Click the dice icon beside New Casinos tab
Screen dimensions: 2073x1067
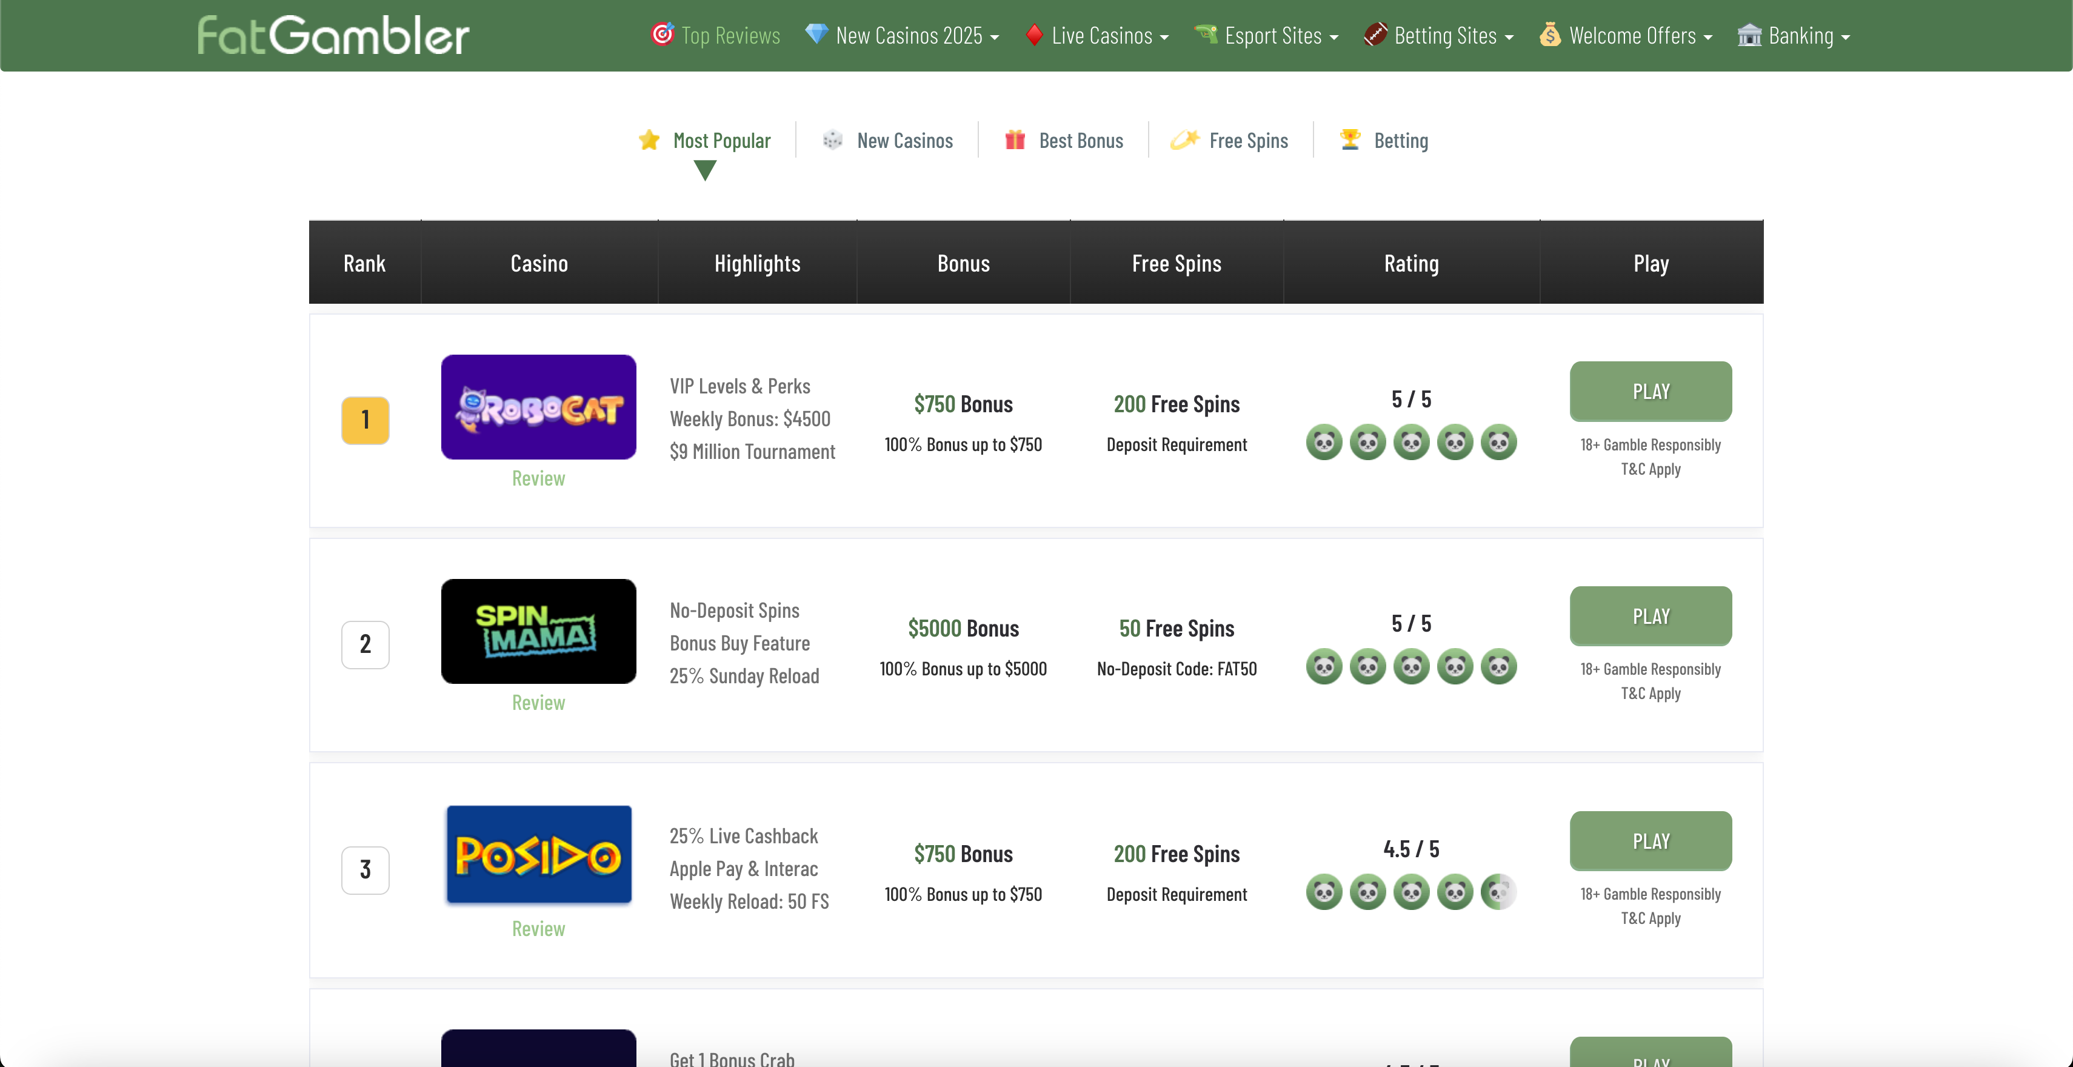tap(832, 140)
